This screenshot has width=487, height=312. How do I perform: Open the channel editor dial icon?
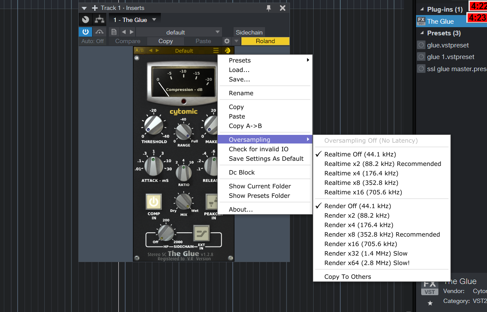click(86, 20)
